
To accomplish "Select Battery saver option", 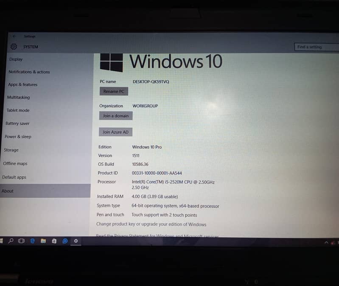I will click(x=17, y=123).
